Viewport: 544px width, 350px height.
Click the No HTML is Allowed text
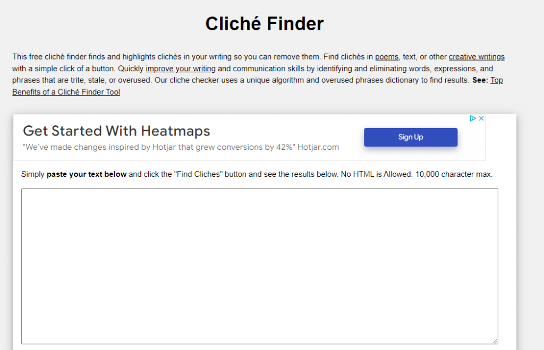(377, 174)
